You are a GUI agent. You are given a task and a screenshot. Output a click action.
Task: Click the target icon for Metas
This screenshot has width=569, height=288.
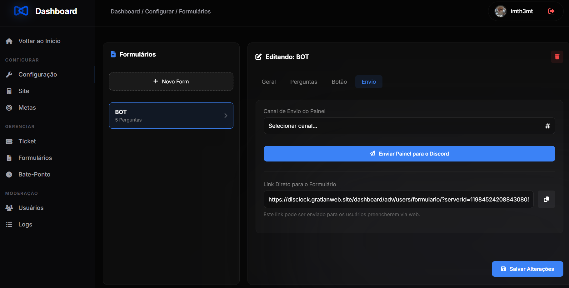tap(9, 108)
